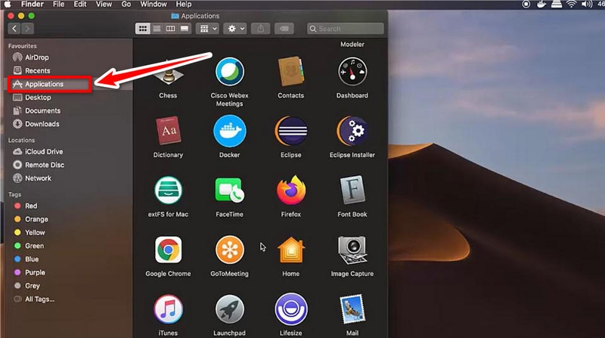Click the Finder search field
The width and height of the screenshot is (605, 338).
point(346,29)
